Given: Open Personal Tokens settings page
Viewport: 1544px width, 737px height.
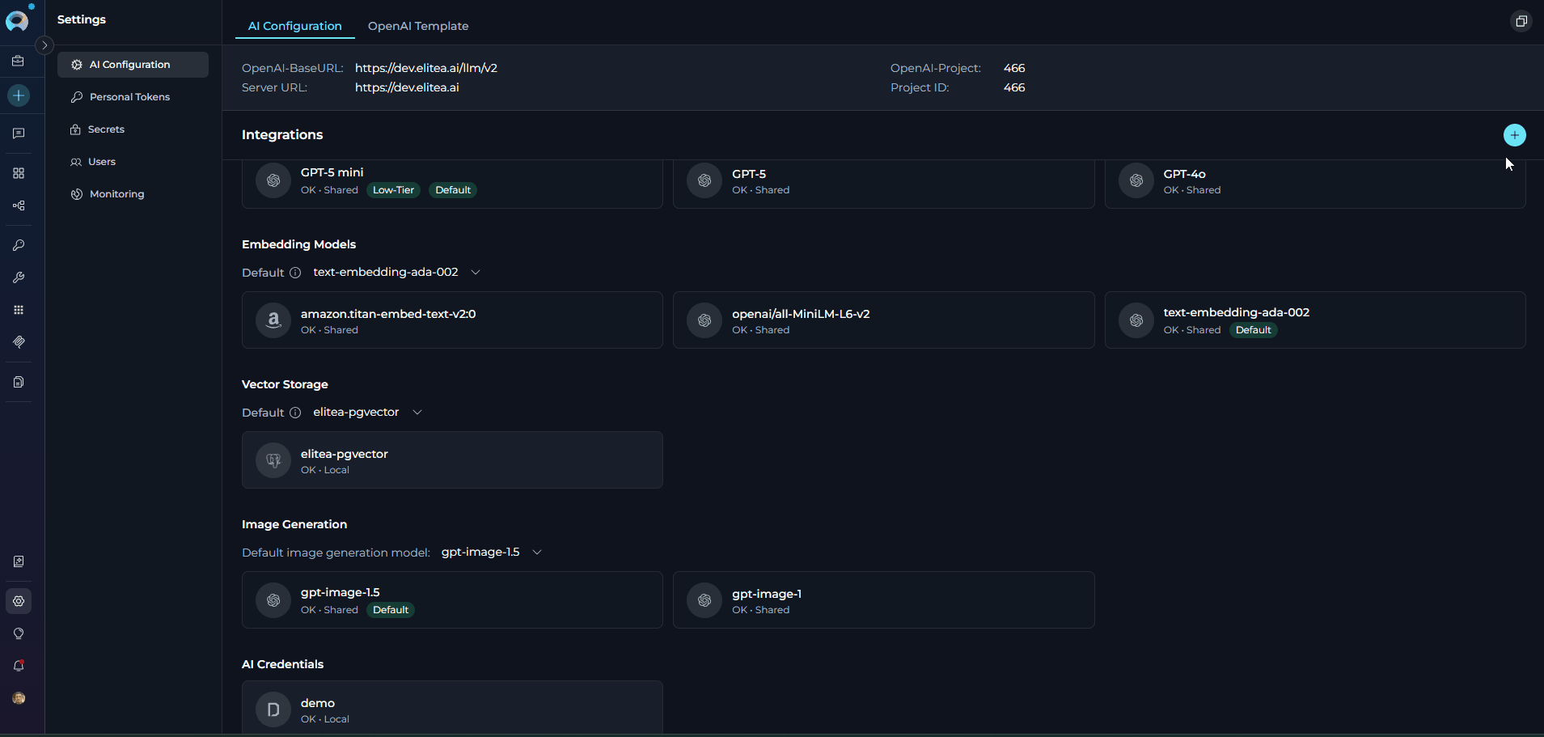Looking at the screenshot, I should click(x=133, y=97).
